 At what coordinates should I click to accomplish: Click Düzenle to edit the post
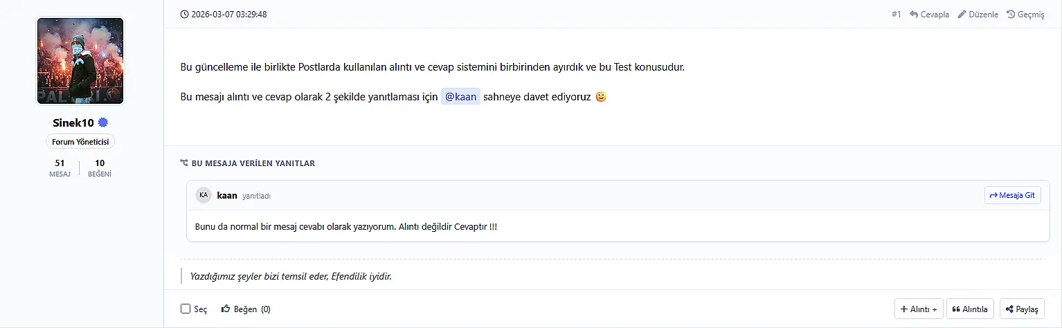pyautogui.click(x=978, y=14)
